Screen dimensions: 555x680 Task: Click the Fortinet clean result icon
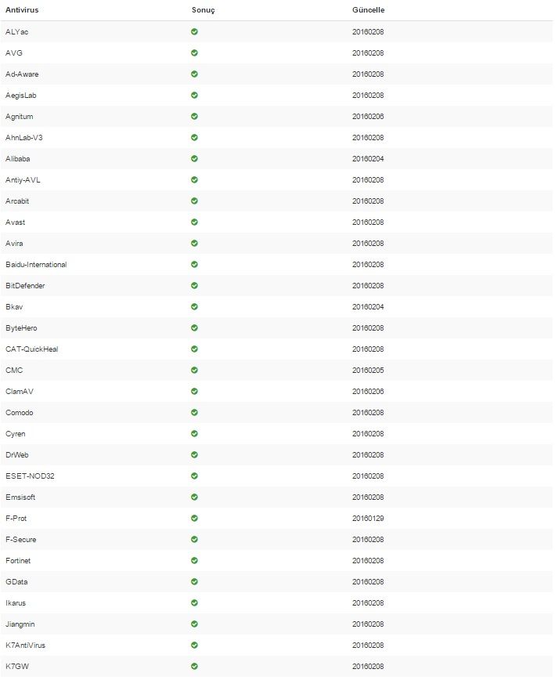pyautogui.click(x=195, y=560)
